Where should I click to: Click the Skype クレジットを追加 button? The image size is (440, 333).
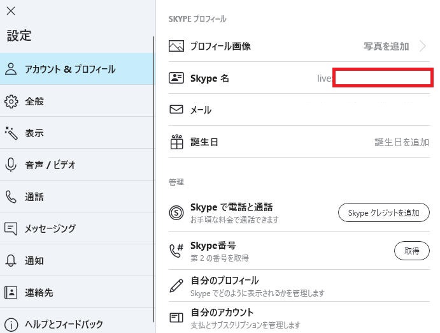[x=383, y=212]
